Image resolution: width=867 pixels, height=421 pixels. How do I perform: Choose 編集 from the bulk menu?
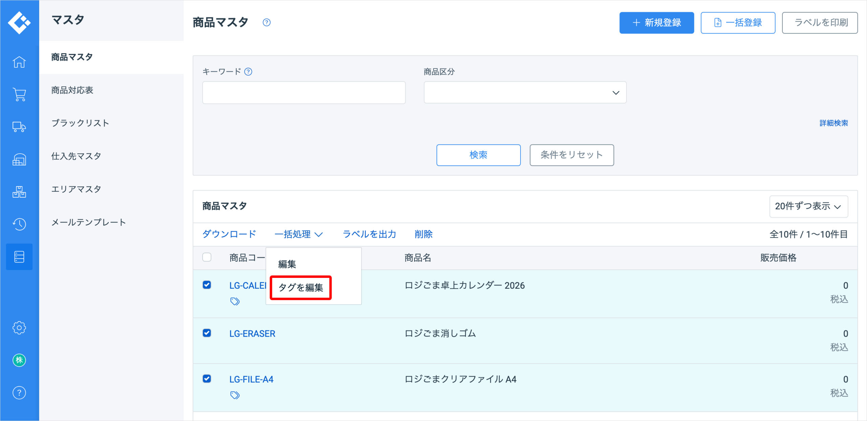click(287, 264)
